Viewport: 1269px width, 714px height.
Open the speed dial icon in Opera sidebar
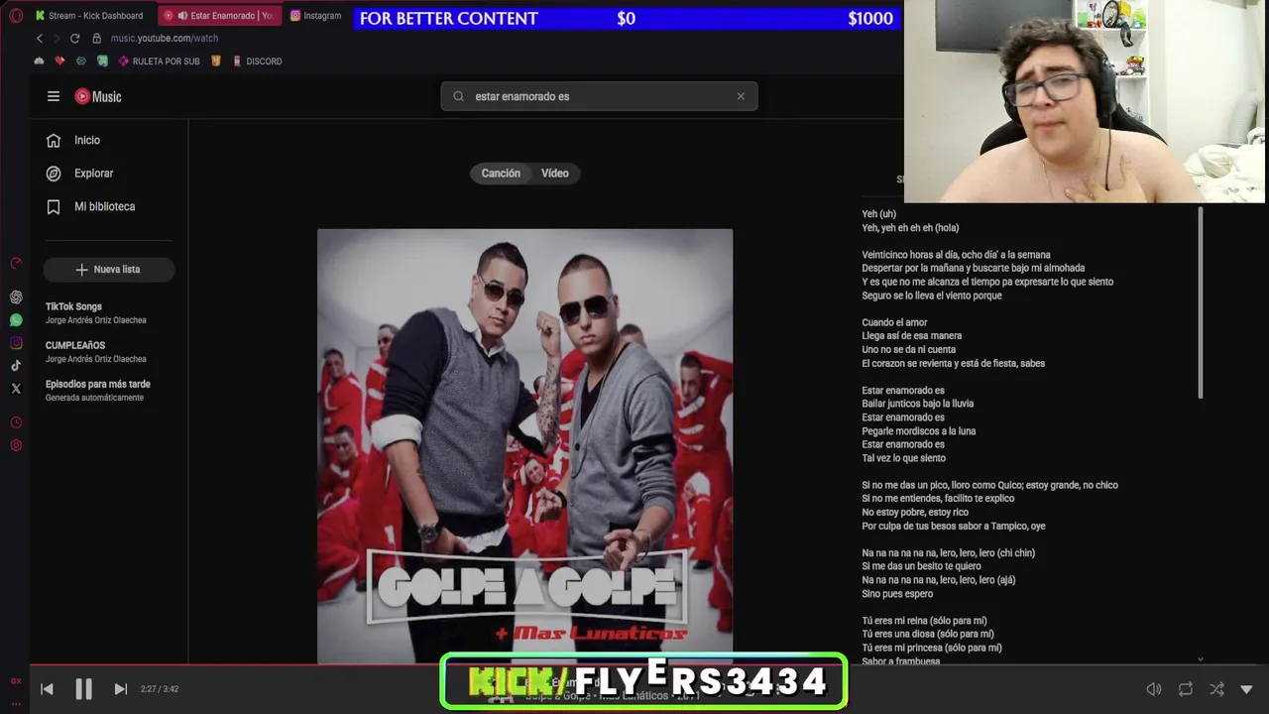(16, 263)
